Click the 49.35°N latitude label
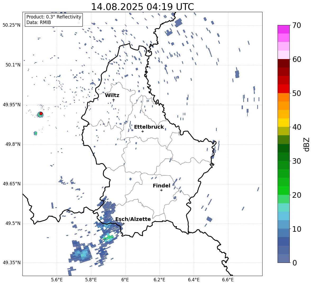The height and width of the screenshot is (285, 313). (12, 263)
